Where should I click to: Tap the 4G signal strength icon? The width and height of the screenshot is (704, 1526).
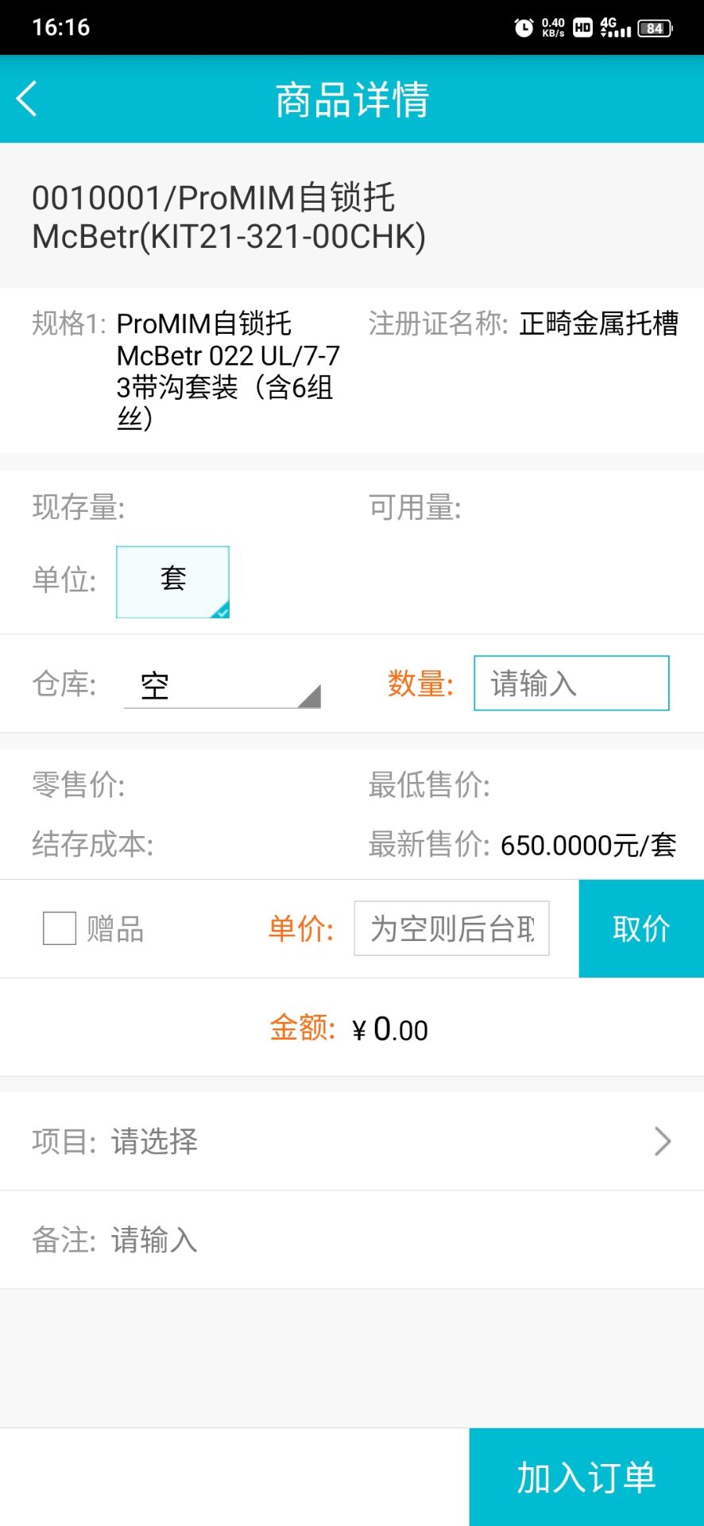(x=616, y=28)
